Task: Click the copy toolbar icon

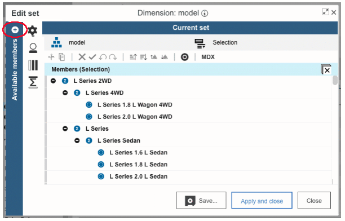Action: pyautogui.click(x=62, y=57)
